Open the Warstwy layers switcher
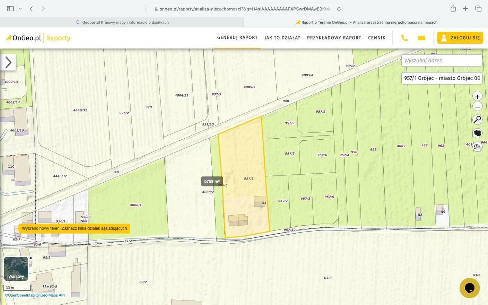The height and width of the screenshot is (305, 488). click(16, 269)
